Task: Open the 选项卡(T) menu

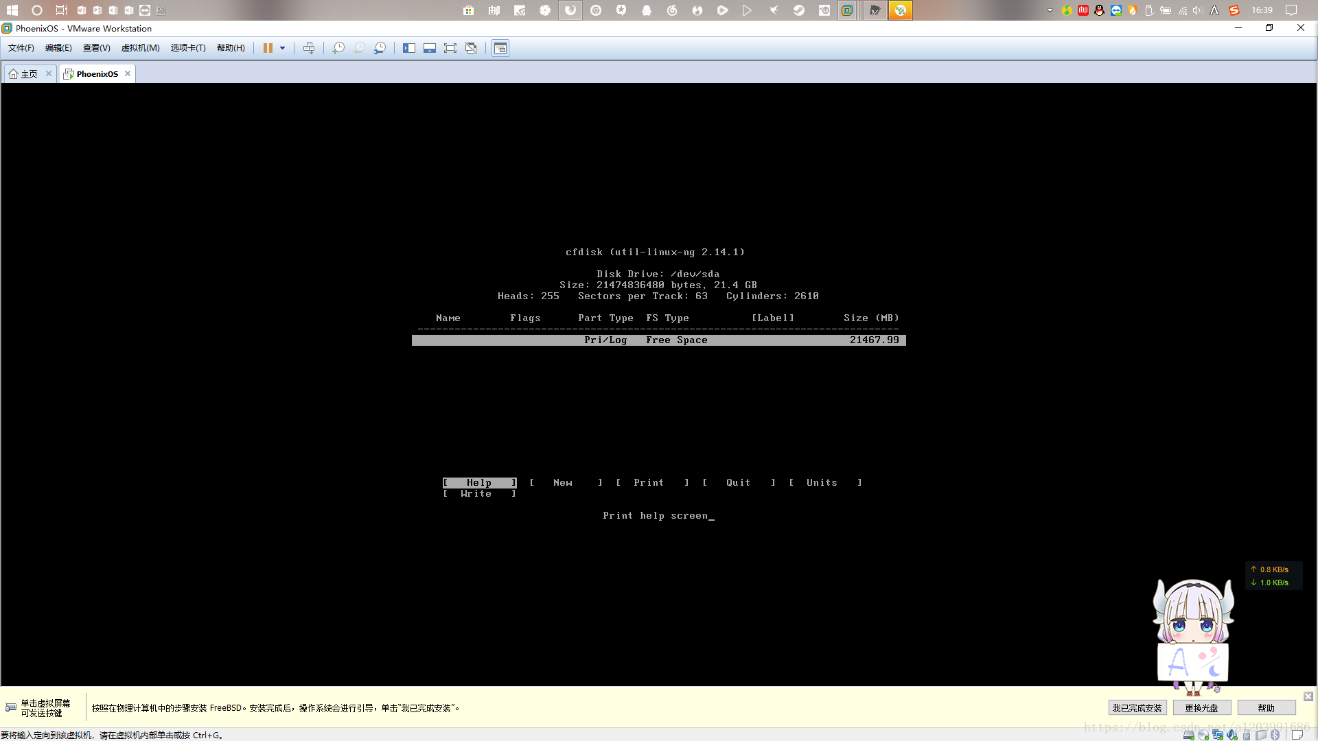Action: click(187, 48)
